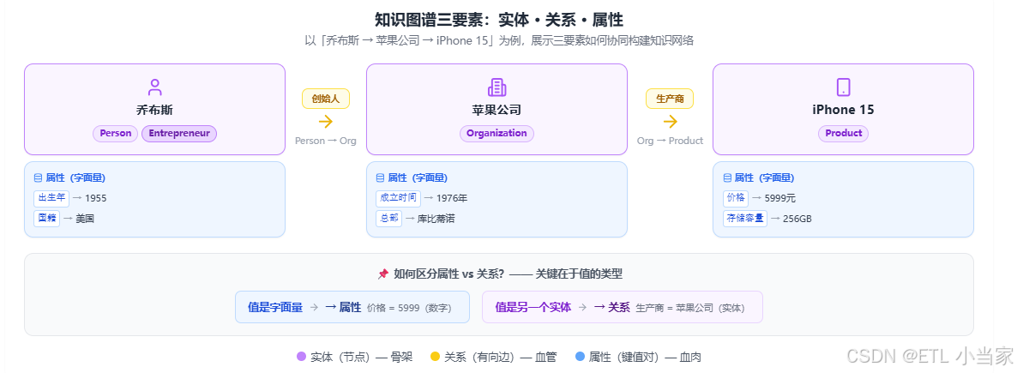Click the person icon above 乔布斯
The width and height of the screenshot is (1017, 373).
(155, 87)
